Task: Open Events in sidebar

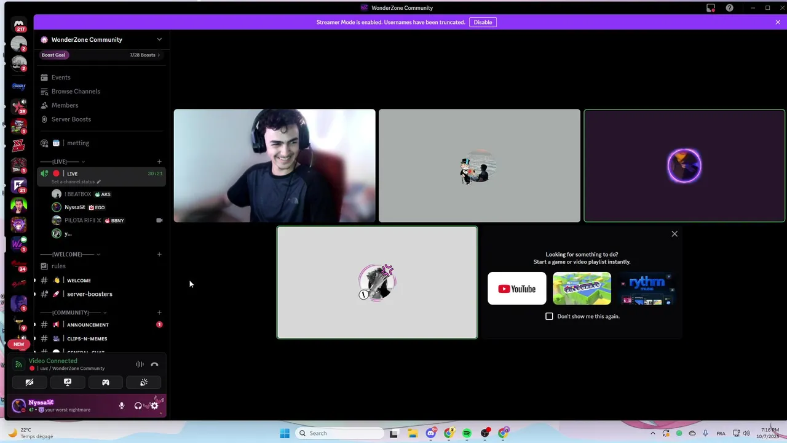Action: 101,78
